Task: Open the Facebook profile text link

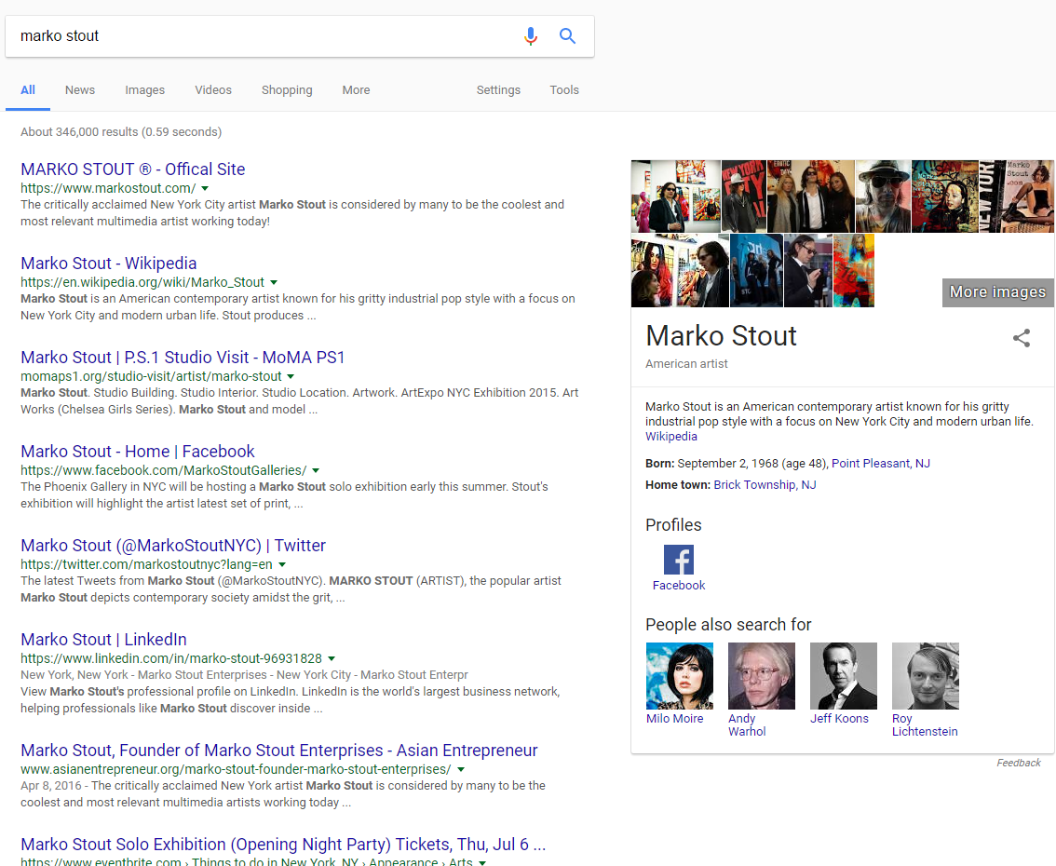Action: pyautogui.click(x=679, y=586)
